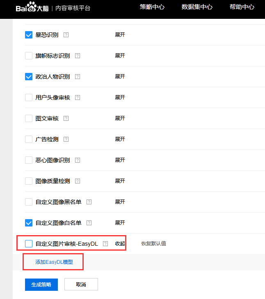Image resolution: width=265 pixels, height=299 pixels.
Task: Open help icon next to 自定义图像黑名单
Action: pyautogui.click(x=89, y=202)
